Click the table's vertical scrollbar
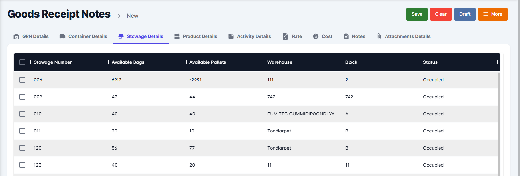This screenshot has width=520, height=176. [x=499, y=124]
